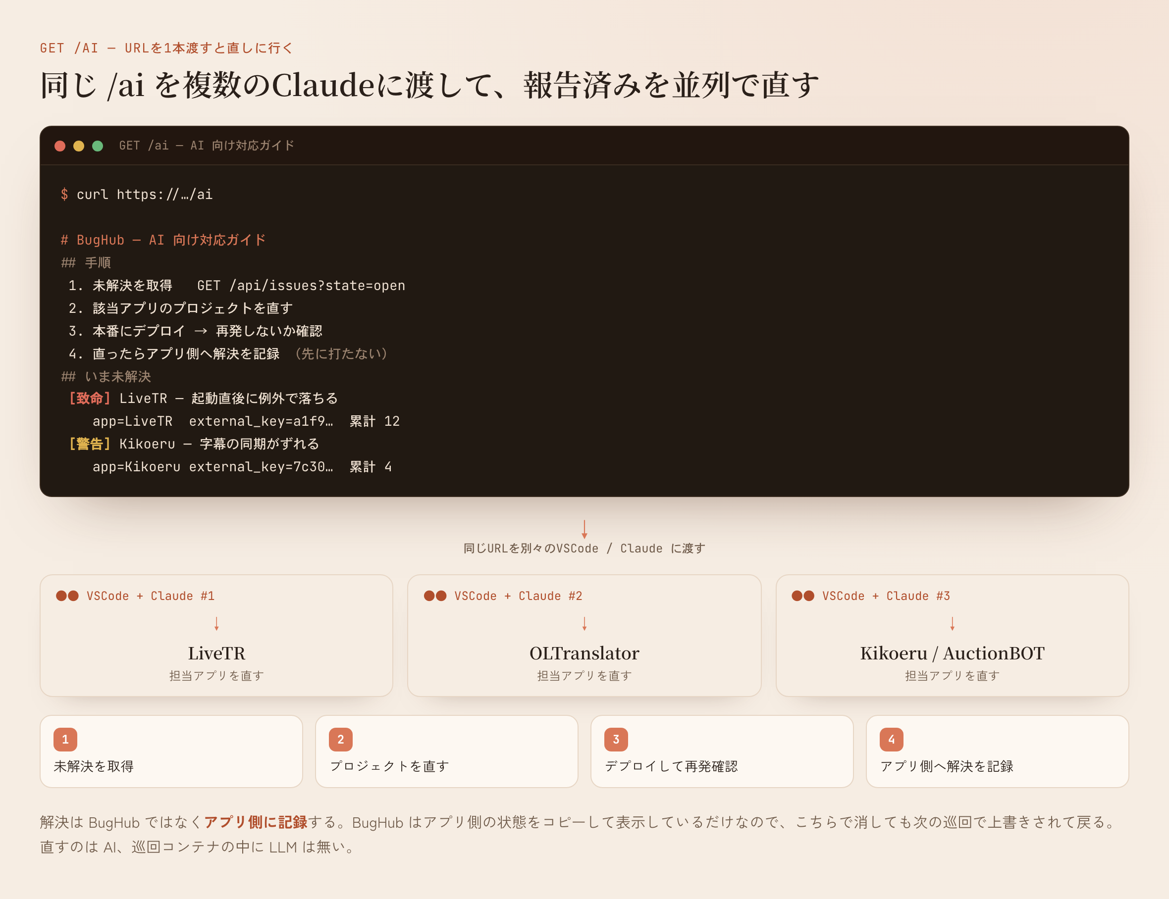This screenshot has width=1169, height=899.
Task: Select the step label 'アプリ側へ解決を記録'
Action: click(x=946, y=766)
